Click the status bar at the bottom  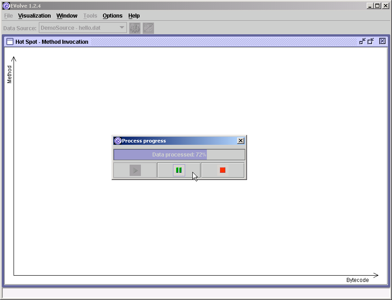coord(196,292)
